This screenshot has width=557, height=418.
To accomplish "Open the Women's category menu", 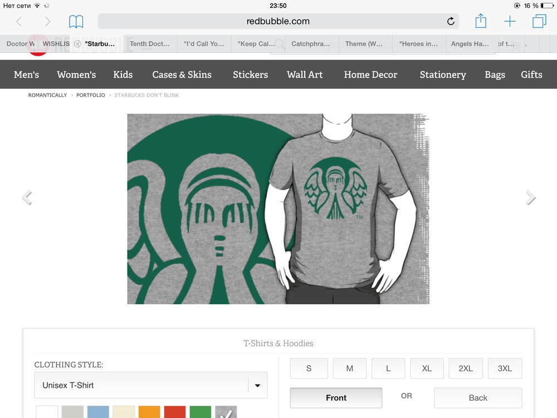I will coord(76,75).
